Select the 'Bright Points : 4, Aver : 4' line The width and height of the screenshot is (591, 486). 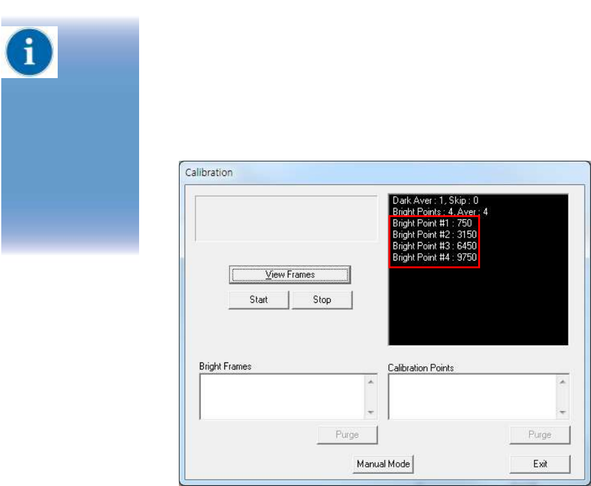click(x=440, y=211)
